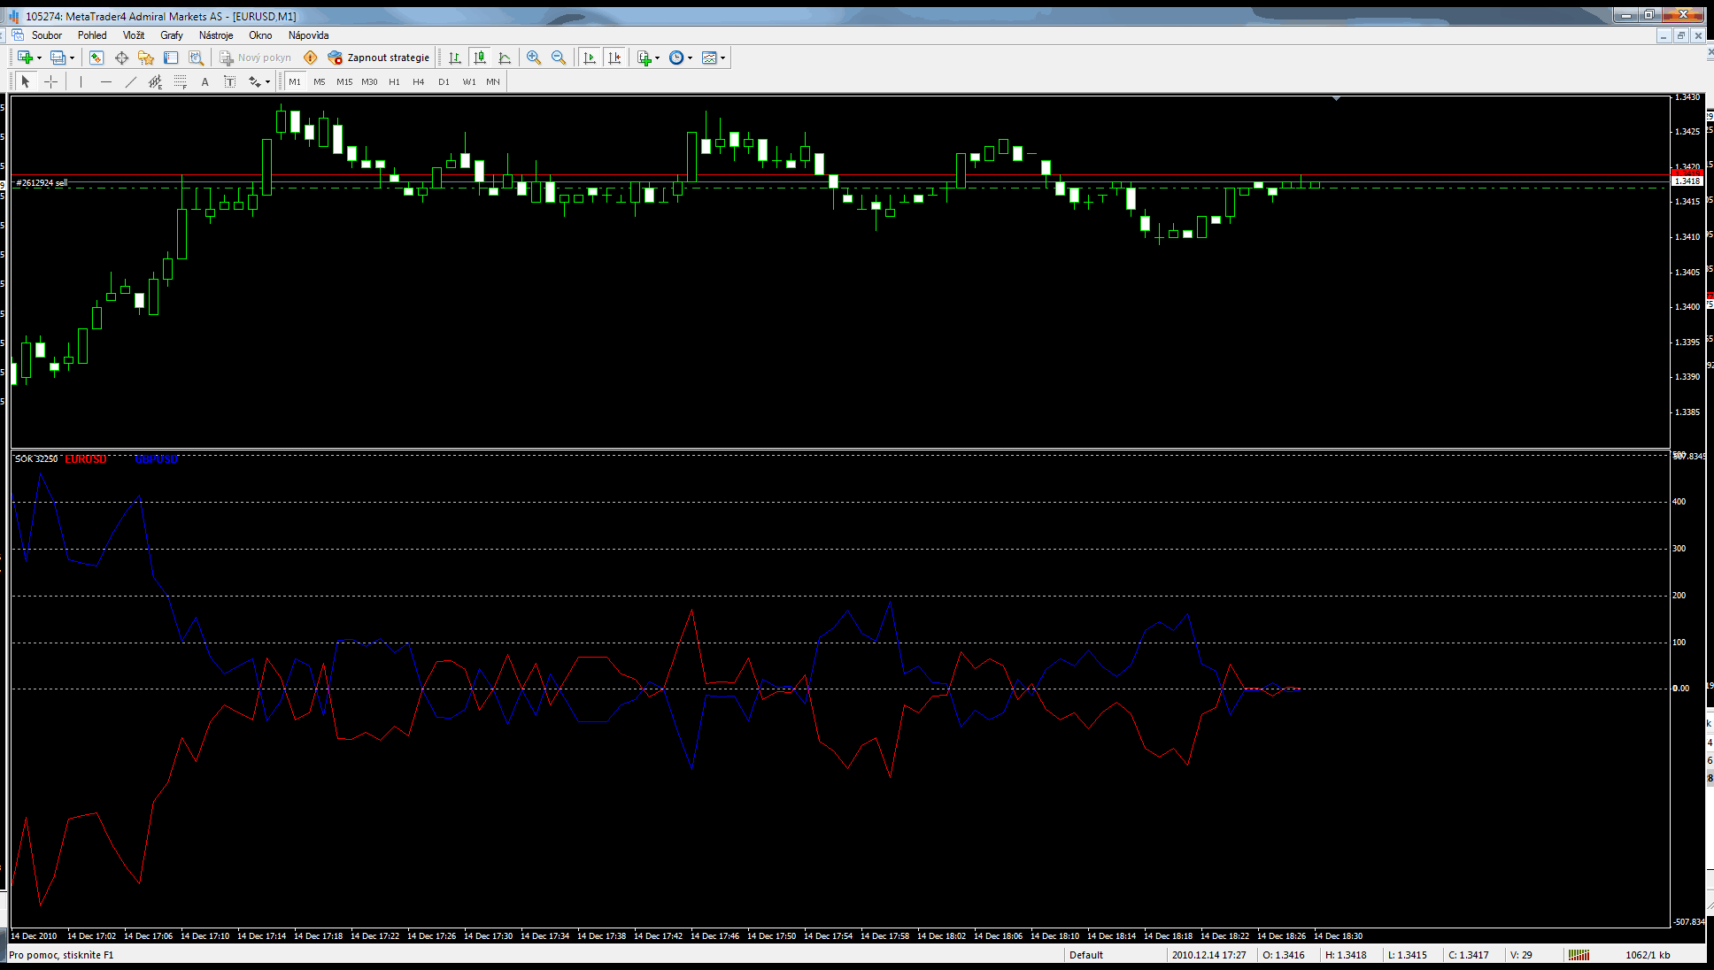1714x970 pixels.
Task: Click the orange MetaEditor diamond icon
Action: point(310,58)
